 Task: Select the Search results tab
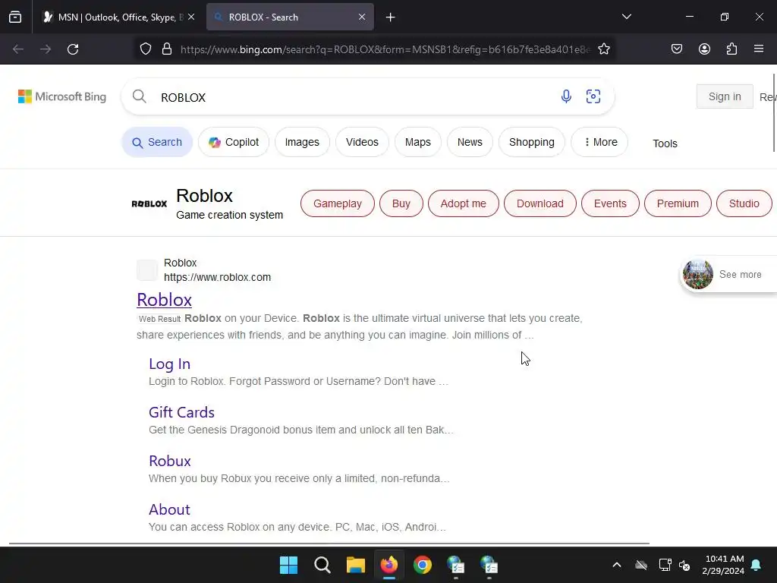coord(157,142)
